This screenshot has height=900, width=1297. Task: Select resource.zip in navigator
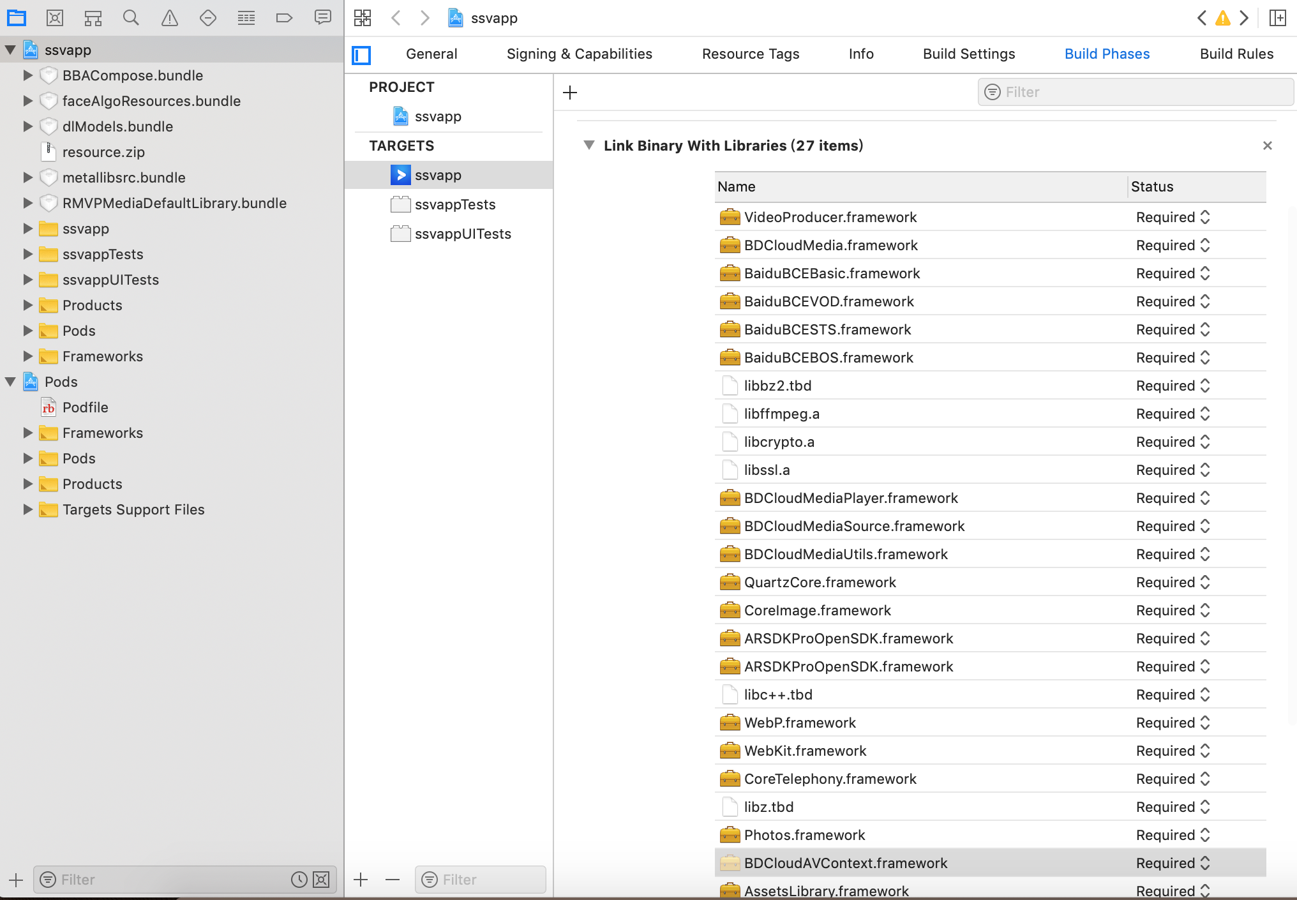(x=103, y=152)
